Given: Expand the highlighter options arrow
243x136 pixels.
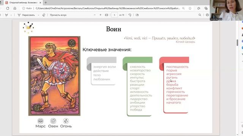Looking at the screenshot, I should pyautogui.click(x=11, y=15).
